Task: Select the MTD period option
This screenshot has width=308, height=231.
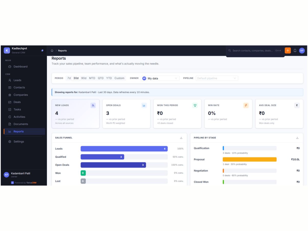Action: pyautogui.click(x=92, y=78)
